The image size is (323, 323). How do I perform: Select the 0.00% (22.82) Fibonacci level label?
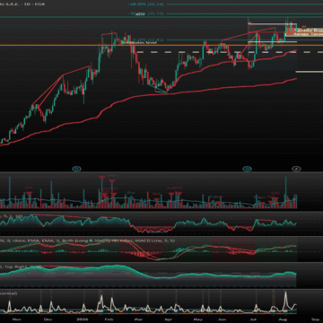[148, 39]
